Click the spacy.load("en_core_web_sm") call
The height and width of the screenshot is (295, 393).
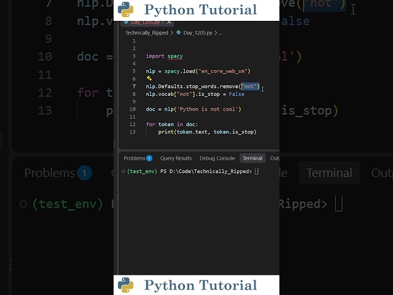click(208, 71)
